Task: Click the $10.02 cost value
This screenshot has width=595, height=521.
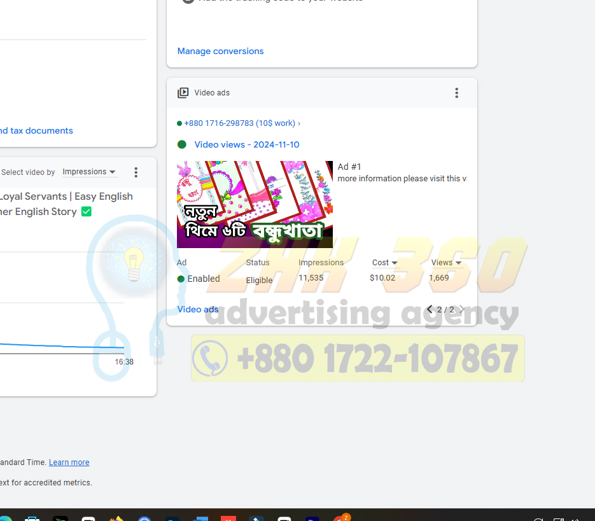Action: pos(382,278)
